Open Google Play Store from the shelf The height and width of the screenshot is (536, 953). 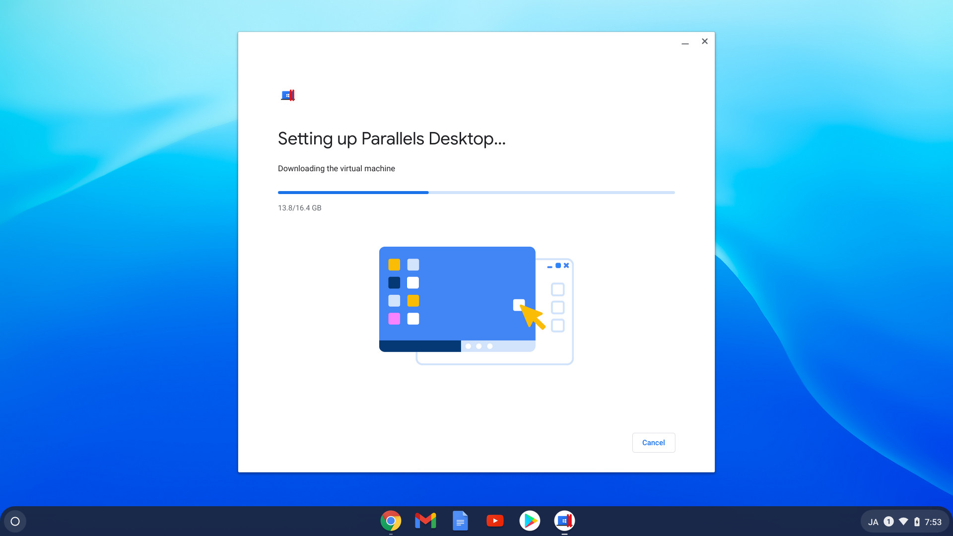click(x=530, y=521)
